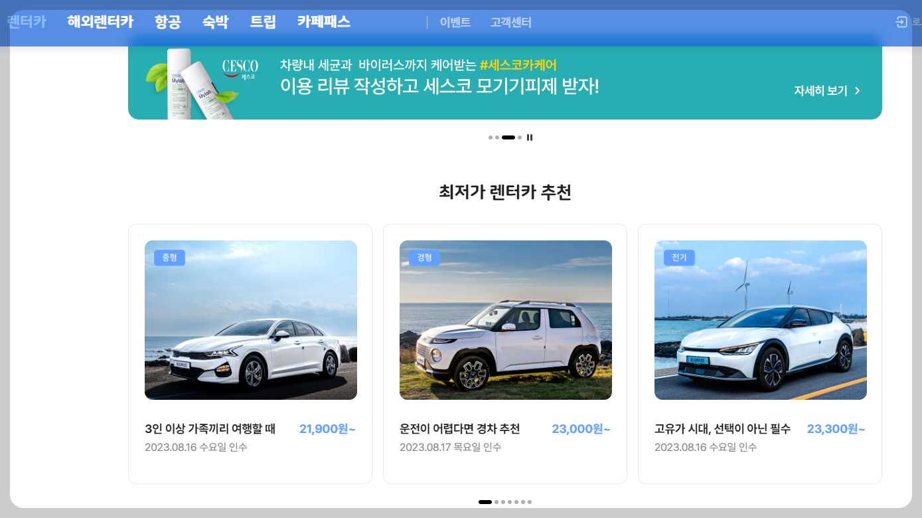Select the last dot of the recommendation carousel
The width and height of the screenshot is (922, 518).
pos(530,503)
